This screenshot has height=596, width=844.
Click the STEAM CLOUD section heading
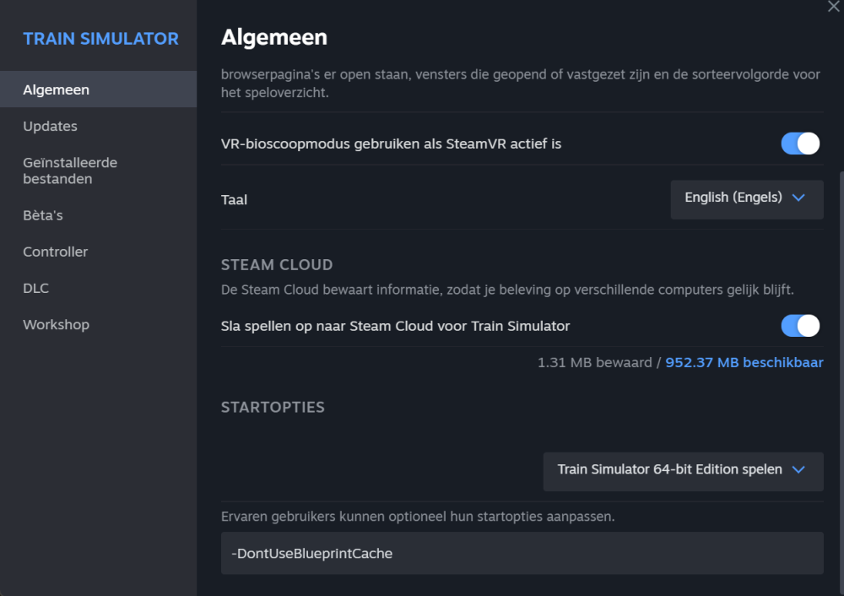277,264
